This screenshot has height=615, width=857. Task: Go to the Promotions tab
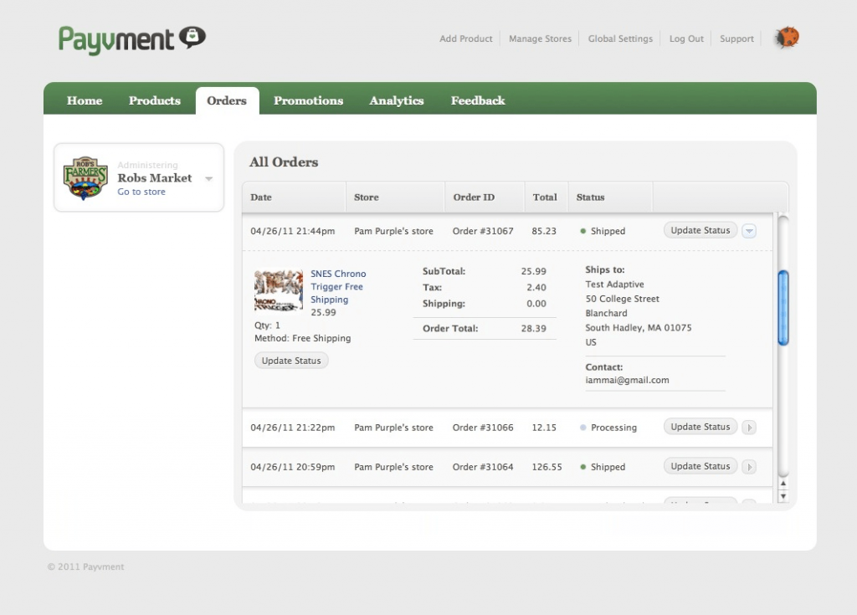tap(308, 100)
